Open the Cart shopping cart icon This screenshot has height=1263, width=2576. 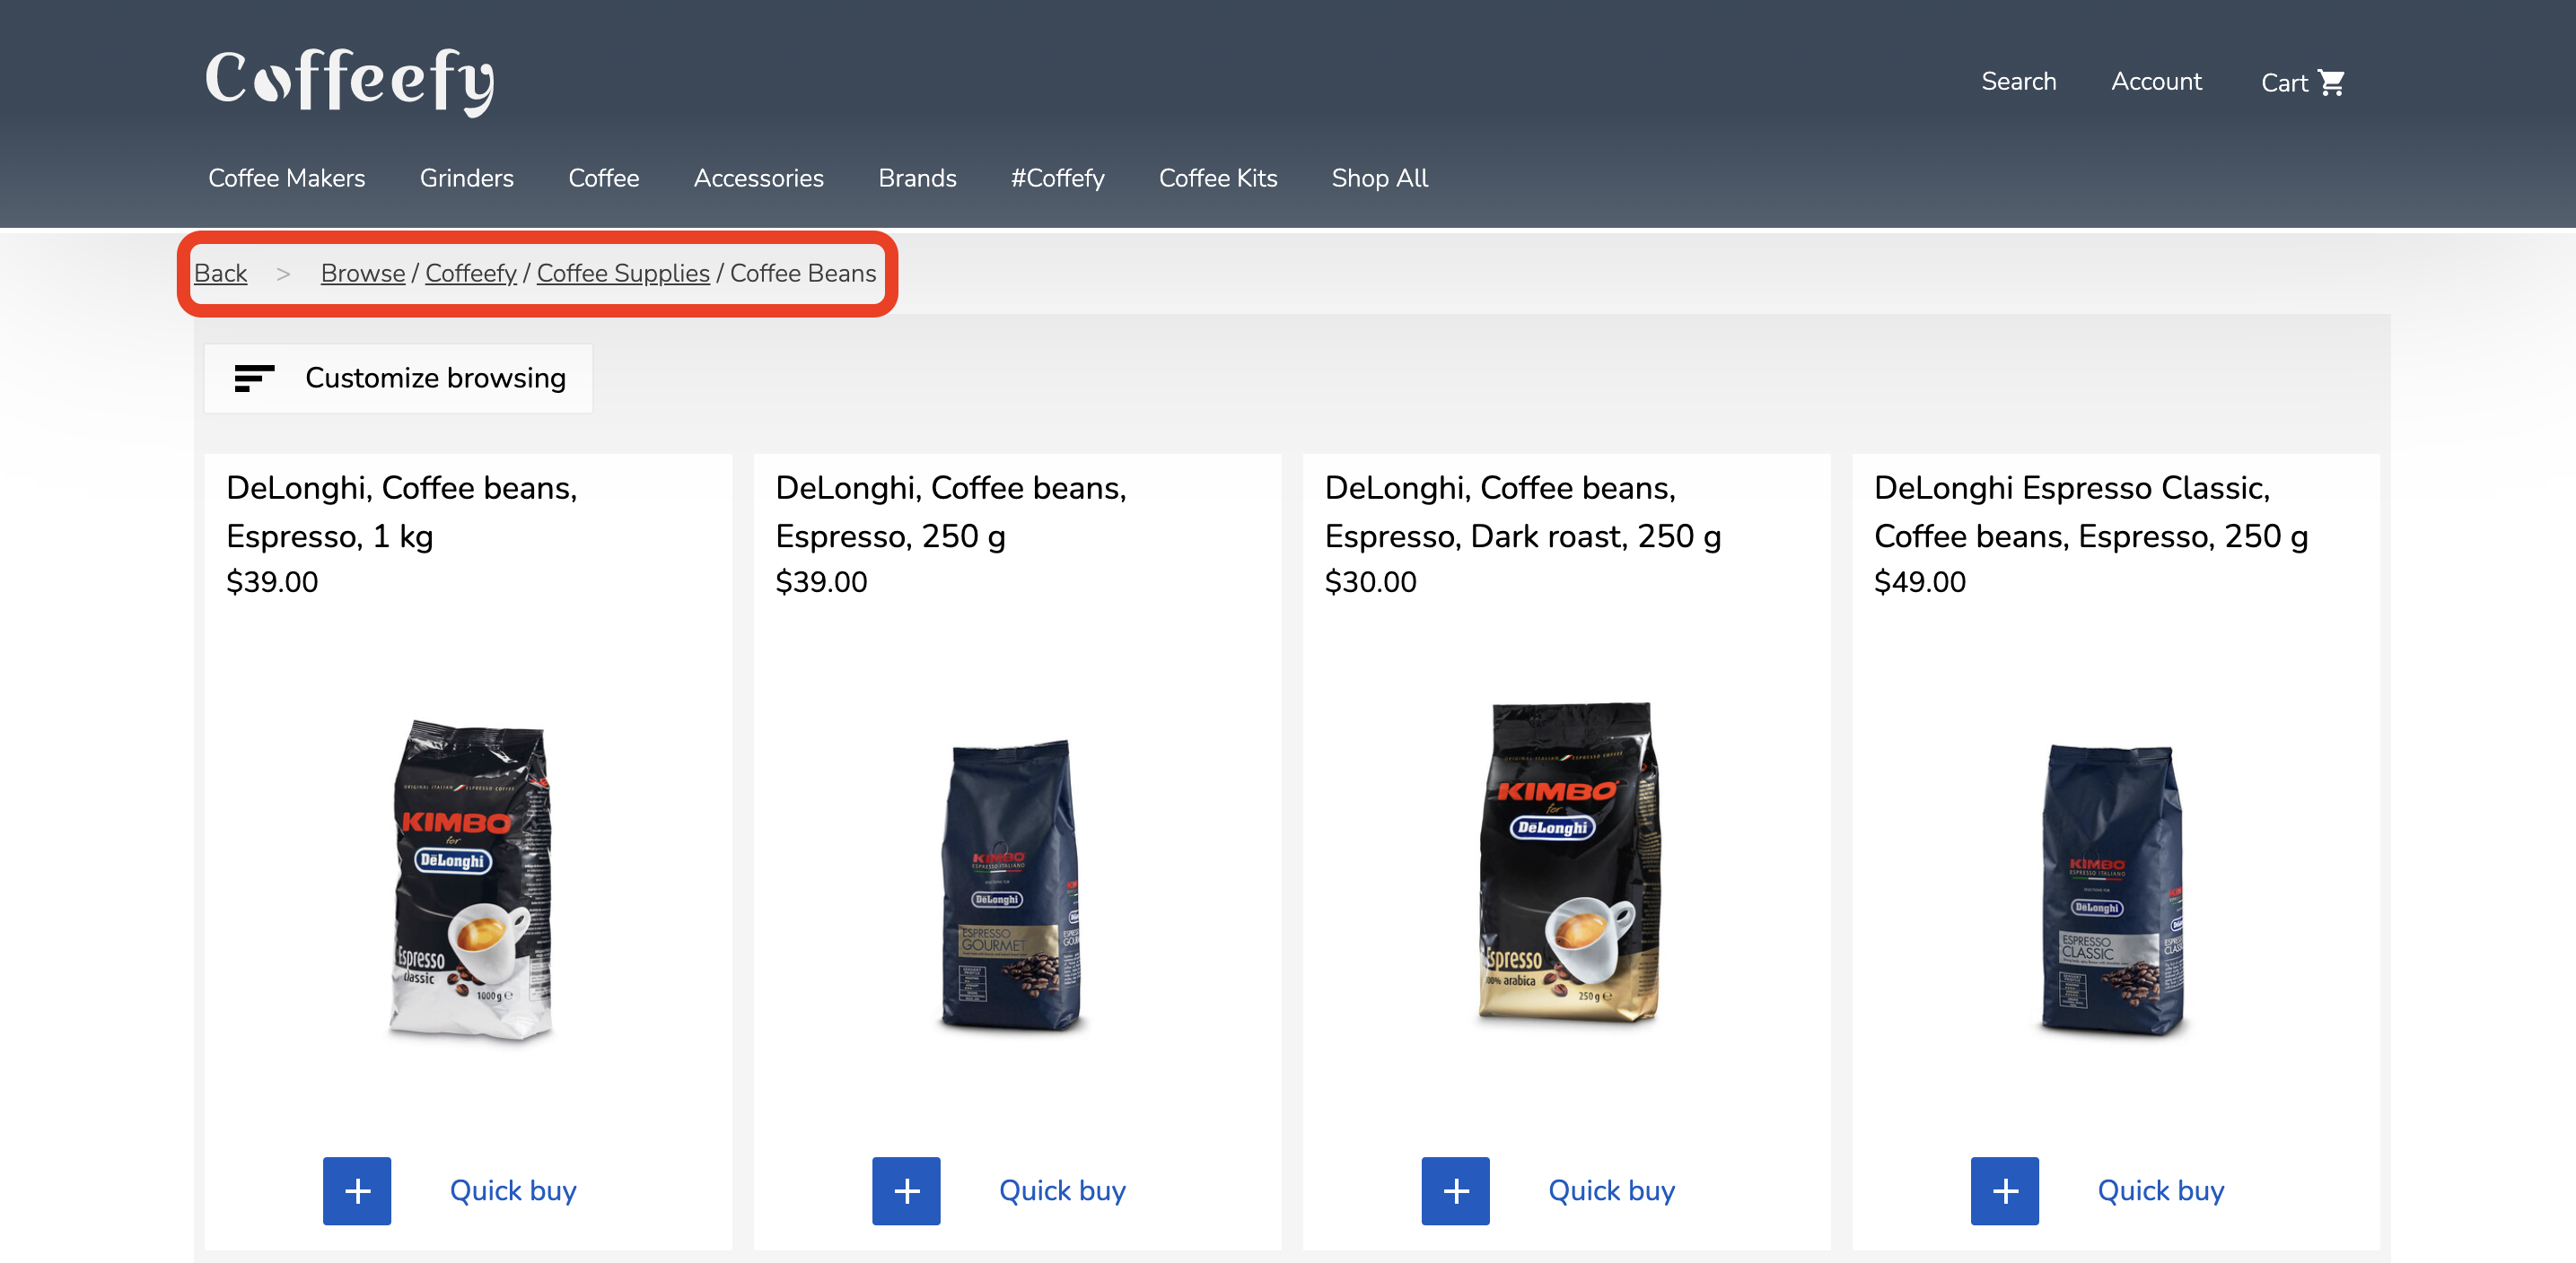(x=2331, y=82)
